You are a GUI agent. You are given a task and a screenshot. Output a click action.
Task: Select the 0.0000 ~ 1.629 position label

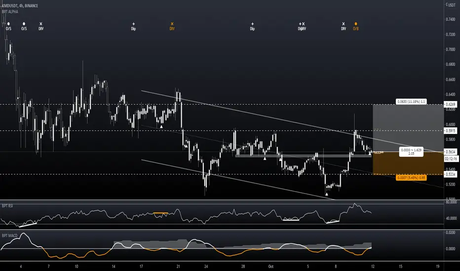[x=411, y=152]
